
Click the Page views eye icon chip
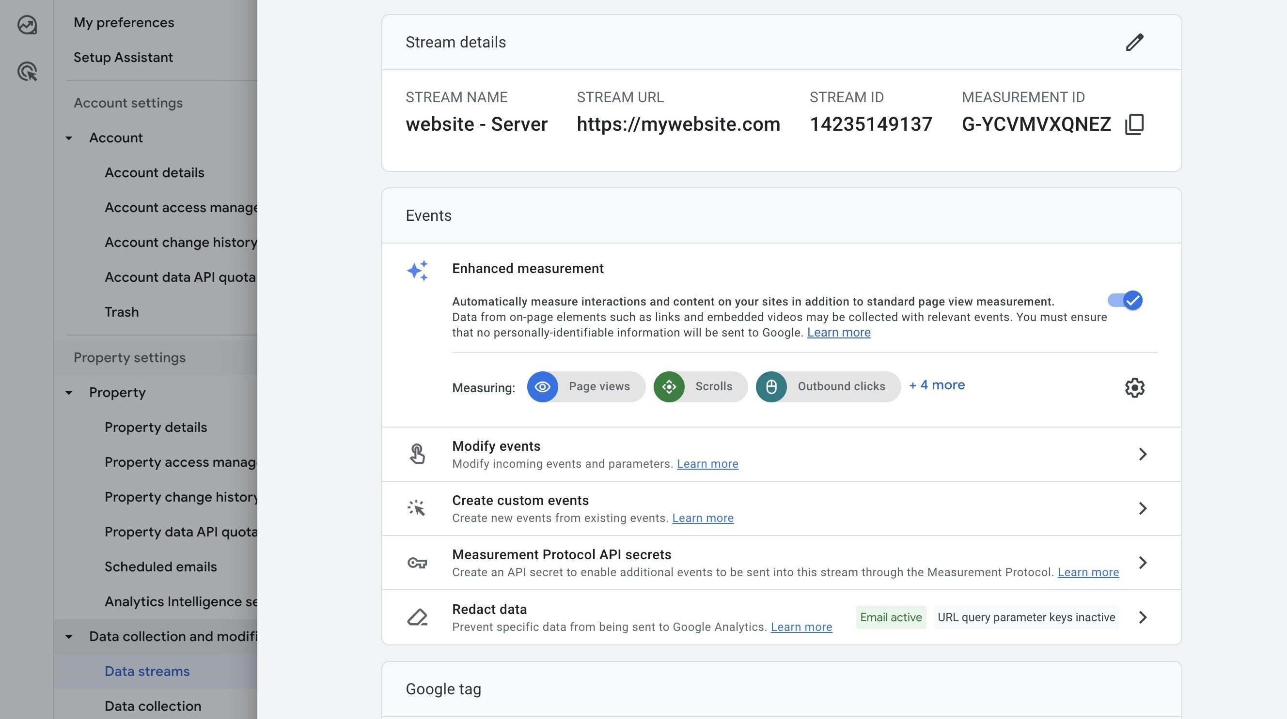point(543,387)
